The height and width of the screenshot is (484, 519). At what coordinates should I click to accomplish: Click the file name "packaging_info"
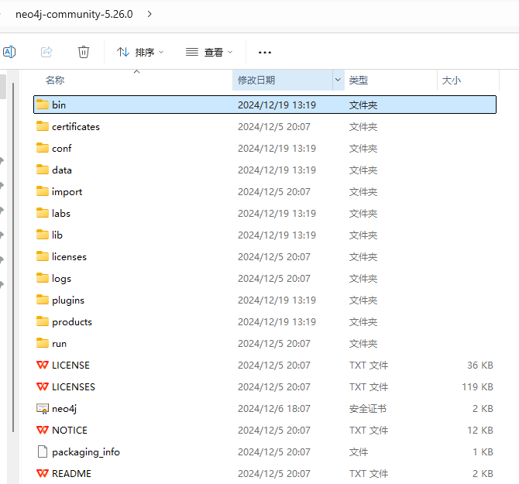[86, 452]
